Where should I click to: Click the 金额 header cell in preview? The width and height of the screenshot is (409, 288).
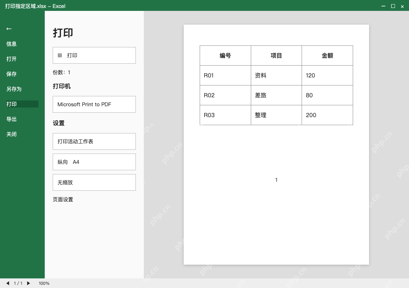pos(328,56)
